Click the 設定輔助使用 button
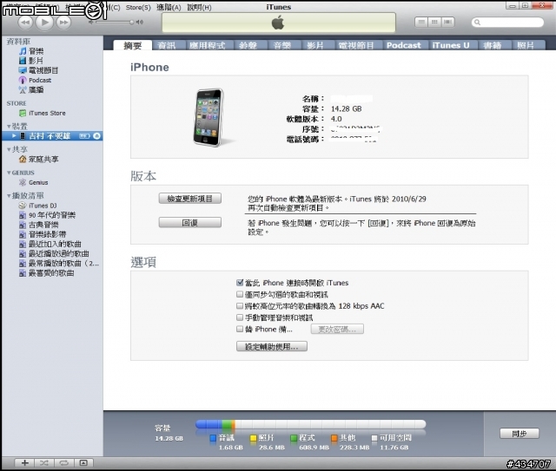The width and height of the screenshot is (556, 471). click(x=272, y=346)
